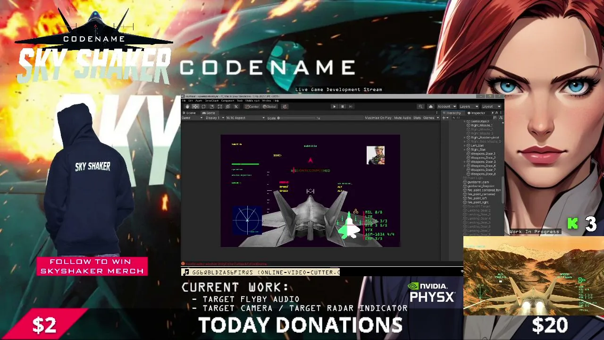Click the Left_Slat object cube icon
Screen dimensions: 604x340
(469, 146)
